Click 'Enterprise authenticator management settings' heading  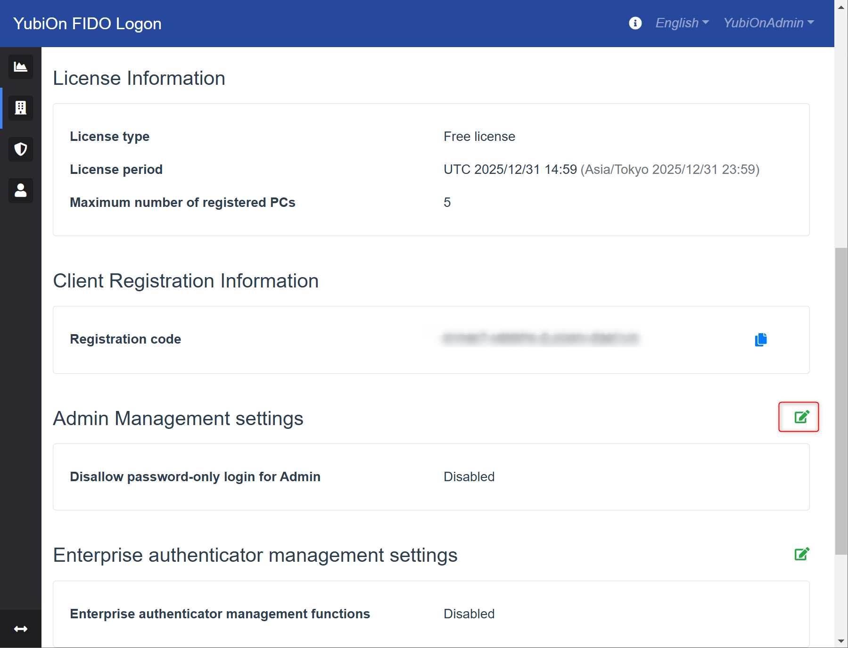tap(255, 555)
